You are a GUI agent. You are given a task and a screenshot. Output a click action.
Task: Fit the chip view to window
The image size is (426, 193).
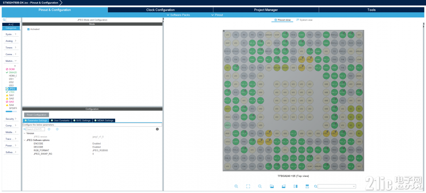pos(248,186)
